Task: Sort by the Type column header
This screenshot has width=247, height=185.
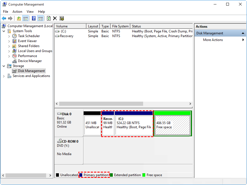Action: tap(105, 26)
